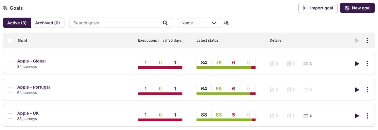Select all goals with header checkbox
The image size is (378, 130).
click(x=10, y=40)
